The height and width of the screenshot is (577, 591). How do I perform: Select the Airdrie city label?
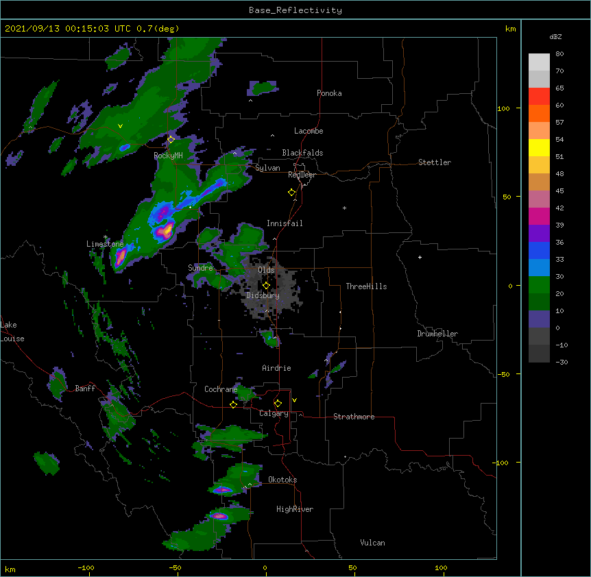(277, 368)
